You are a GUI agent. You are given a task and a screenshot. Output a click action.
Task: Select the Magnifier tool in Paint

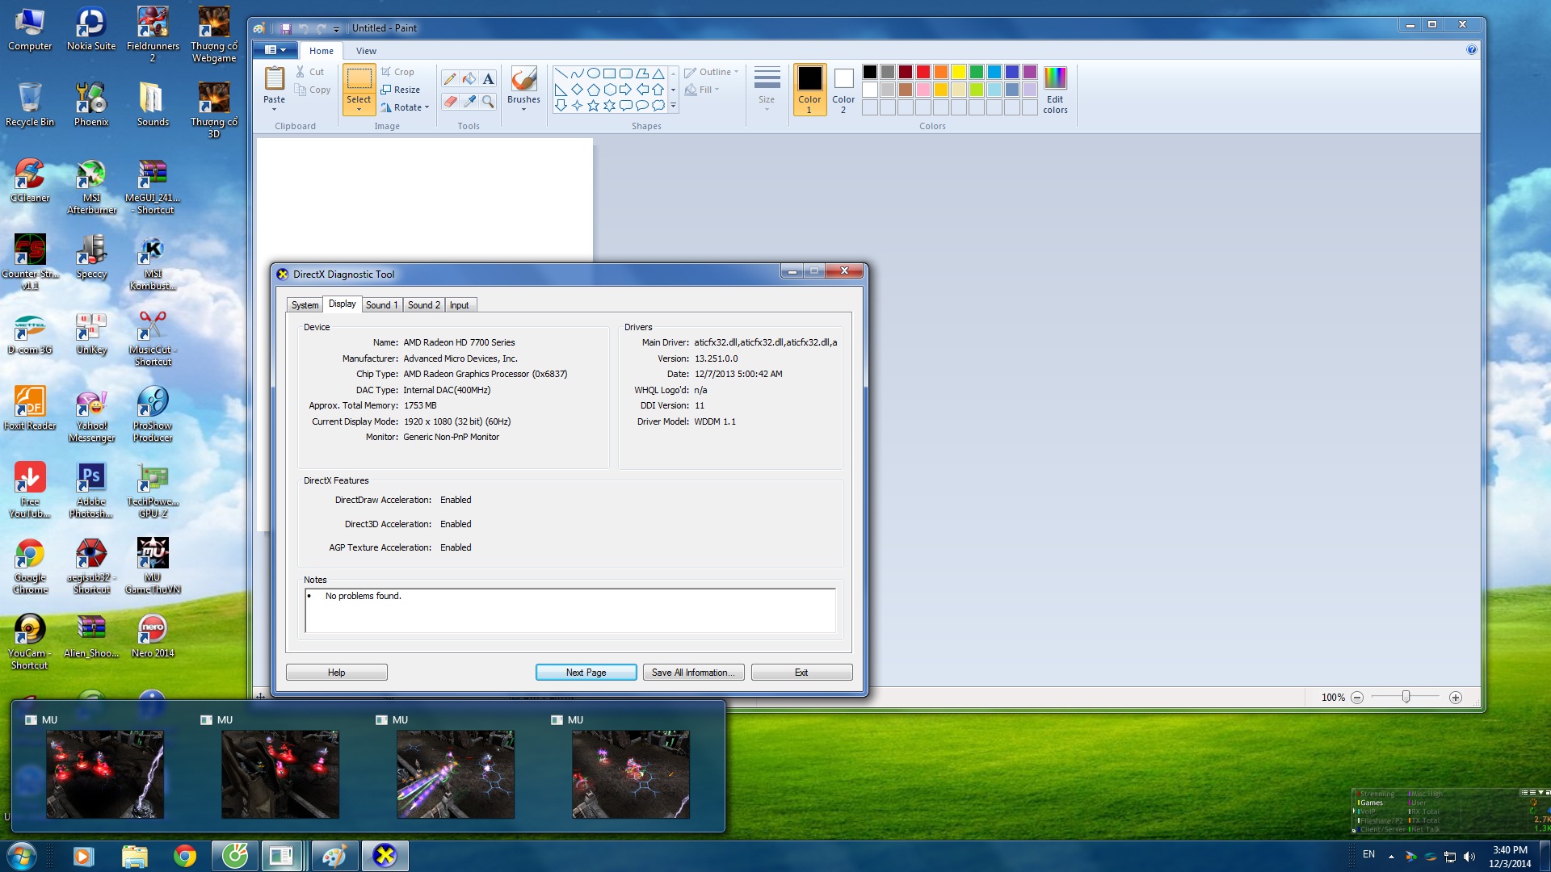[488, 101]
